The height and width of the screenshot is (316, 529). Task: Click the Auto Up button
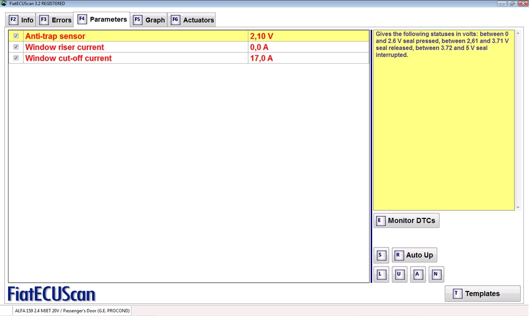414,255
